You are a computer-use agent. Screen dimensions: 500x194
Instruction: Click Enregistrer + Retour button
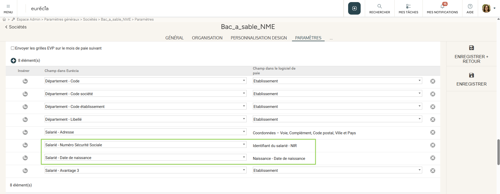pyautogui.click(x=471, y=54)
